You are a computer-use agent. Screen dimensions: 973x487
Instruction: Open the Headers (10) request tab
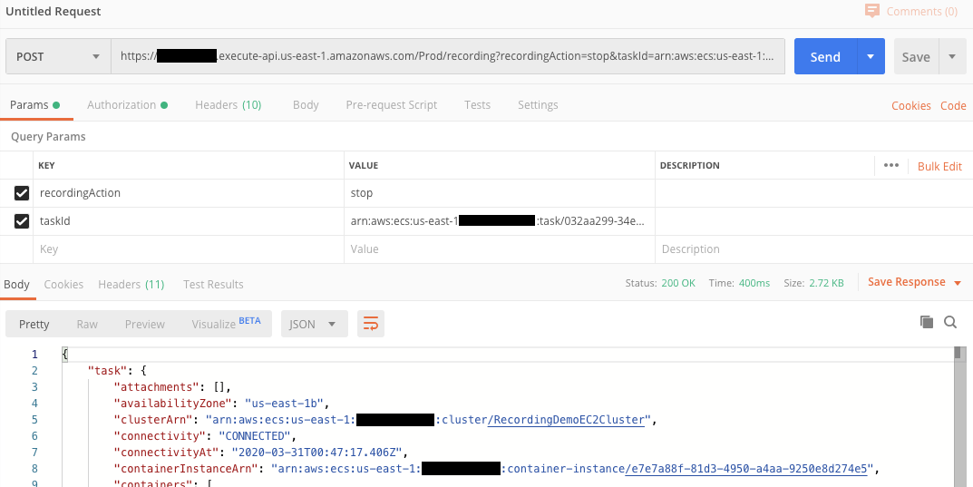tap(228, 105)
